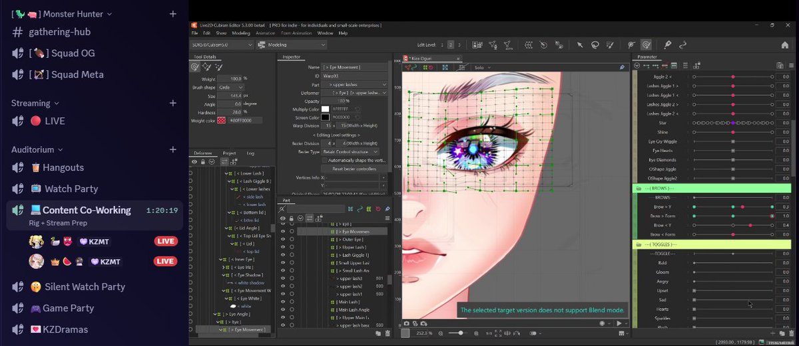
Task: Toggle visibility of Eye Movement part row
Action: tap(283, 232)
